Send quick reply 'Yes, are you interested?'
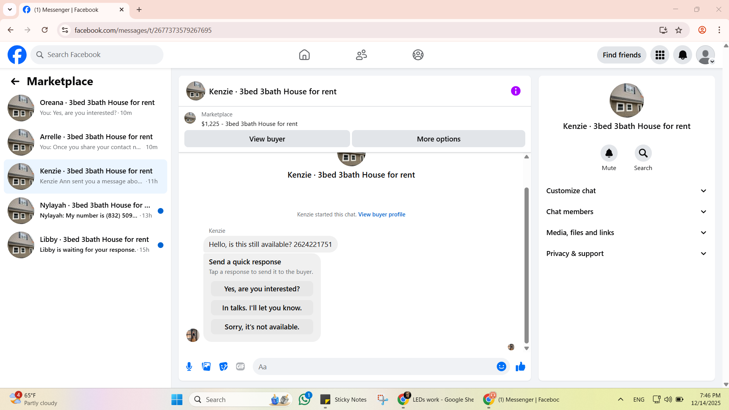 click(x=262, y=289)
